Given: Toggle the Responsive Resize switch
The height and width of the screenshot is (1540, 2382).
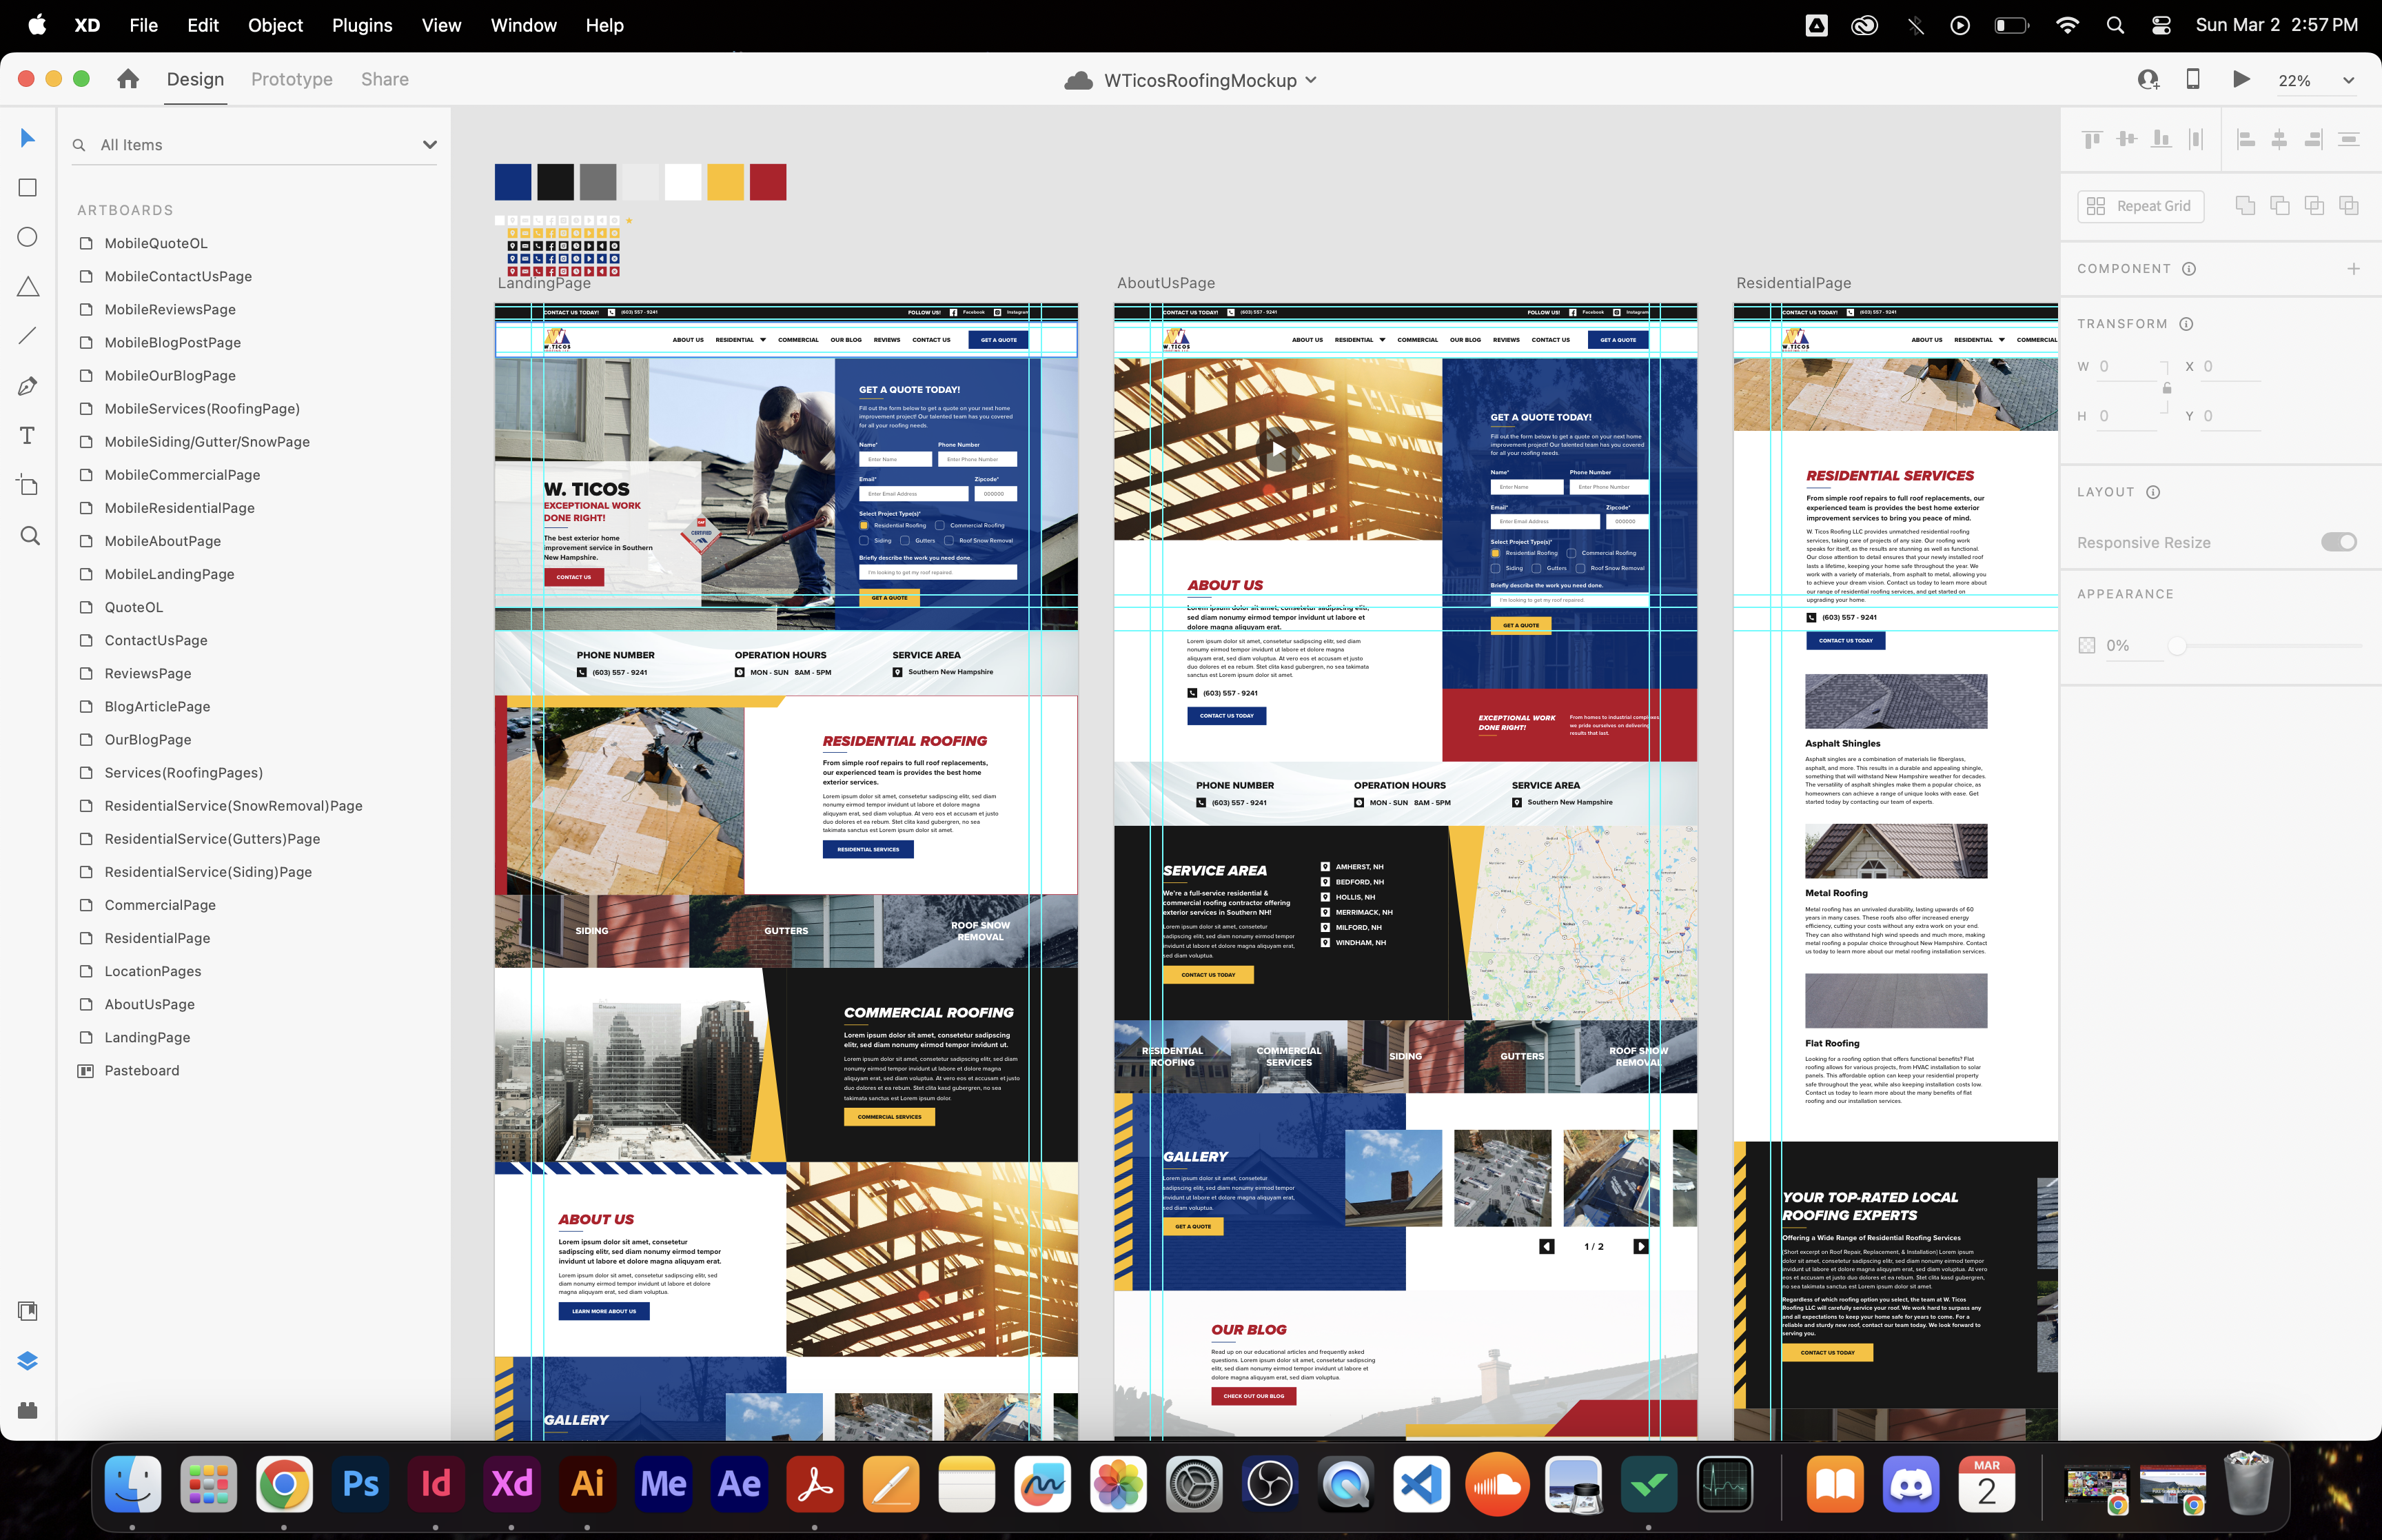Looking at the screenshot, I should (2338, 542).
